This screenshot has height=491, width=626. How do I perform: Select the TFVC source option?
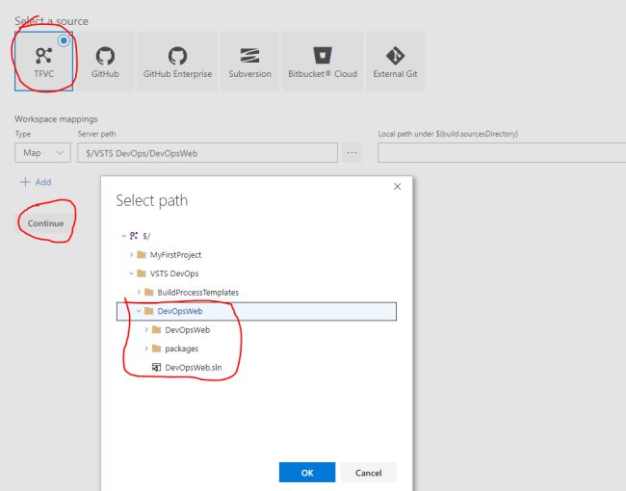pos(43,61)
